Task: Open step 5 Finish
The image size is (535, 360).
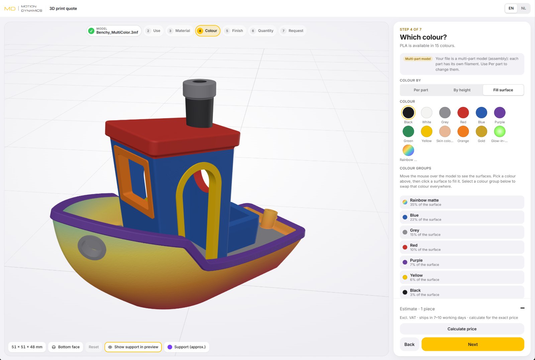Action: (234, 31)
